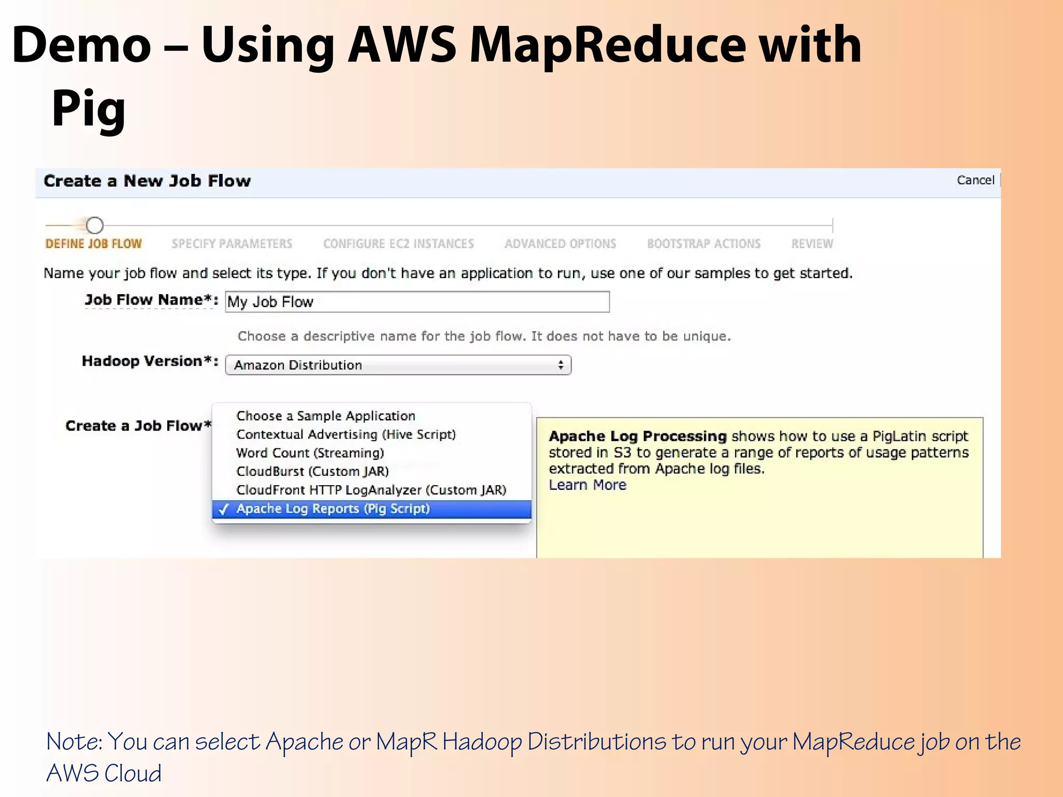Click the progress circle marker
The height and width of the screenshot is (797, 1063).
94,225
